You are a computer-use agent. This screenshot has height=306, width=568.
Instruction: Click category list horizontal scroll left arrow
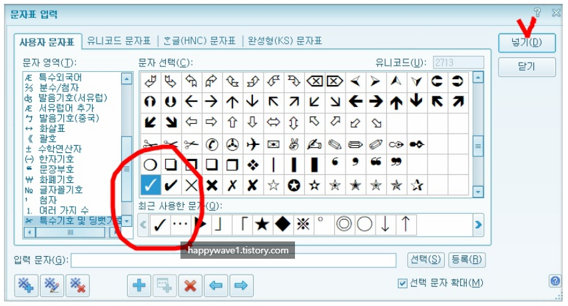pos(29,232)
